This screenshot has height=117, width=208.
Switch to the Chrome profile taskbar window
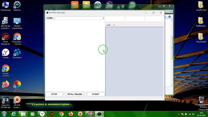(x=90, y=114)
